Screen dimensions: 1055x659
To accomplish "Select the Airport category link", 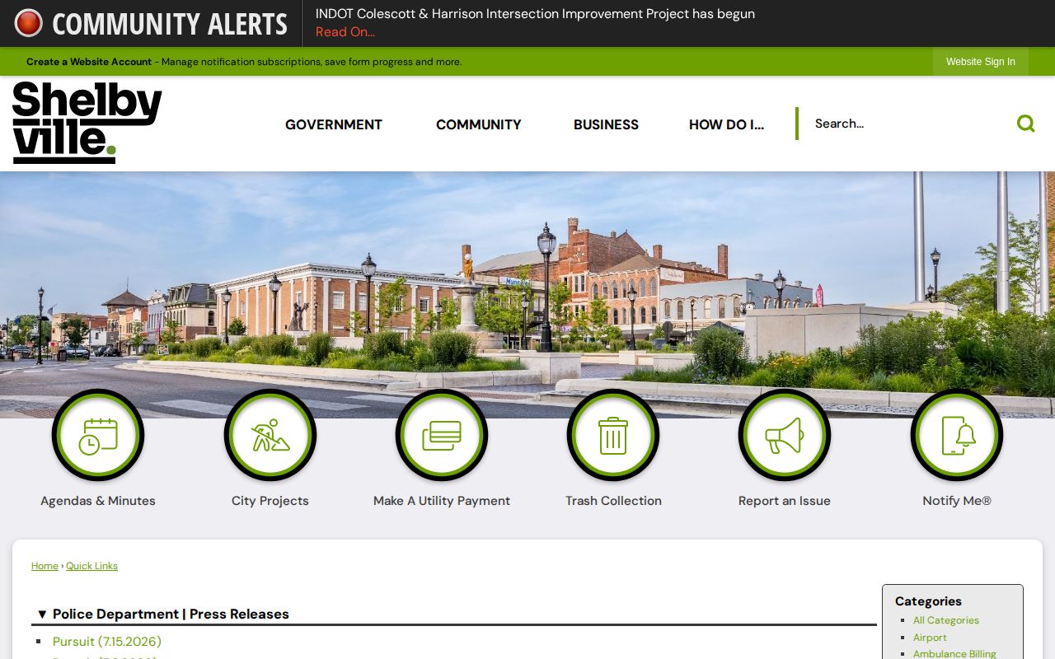I will click(x=930, y=638).
